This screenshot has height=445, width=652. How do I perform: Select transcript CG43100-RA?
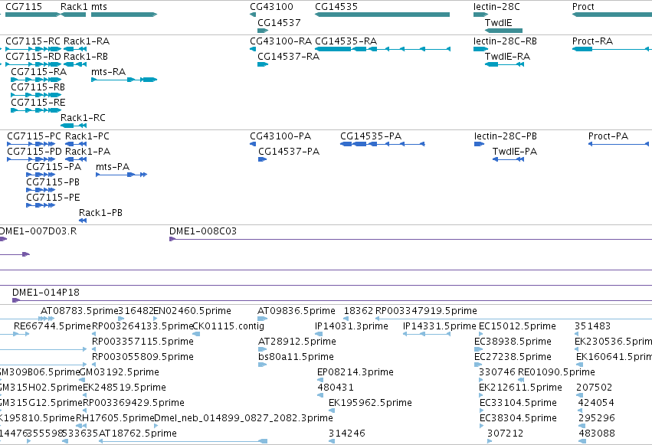coord(253,49)
